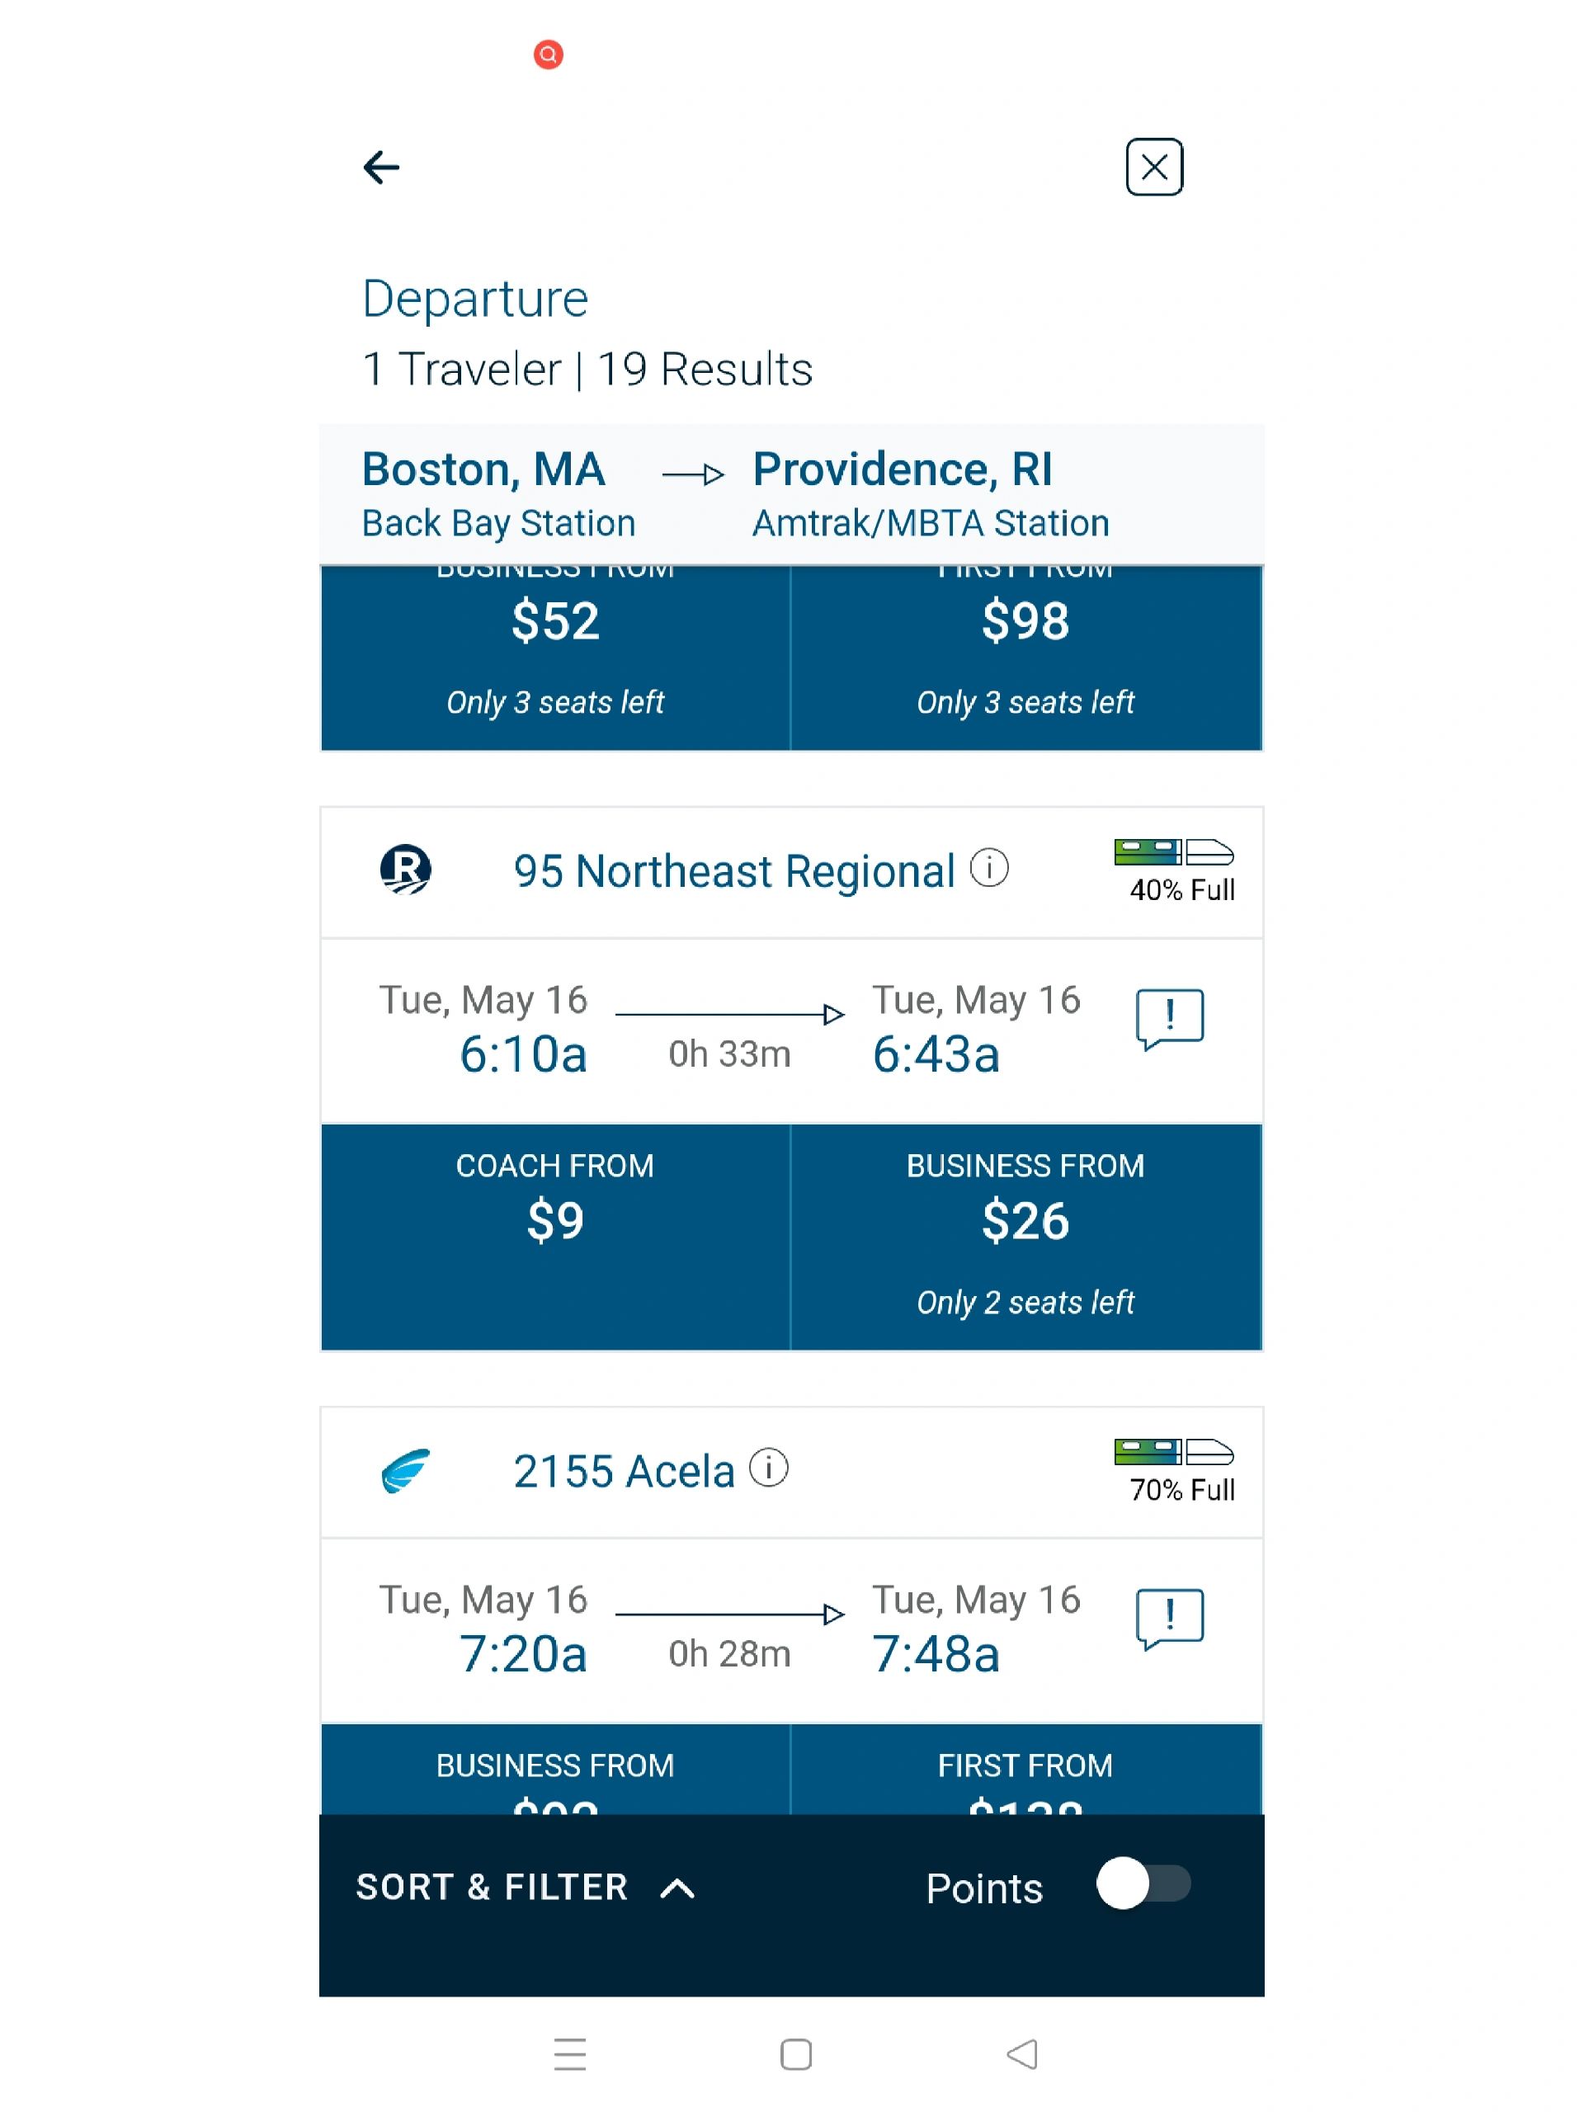Tap the alert message icon for 7:20a train
The width and height of the screenshot is (1584, 2112).
click(x=1169, y=1619)
